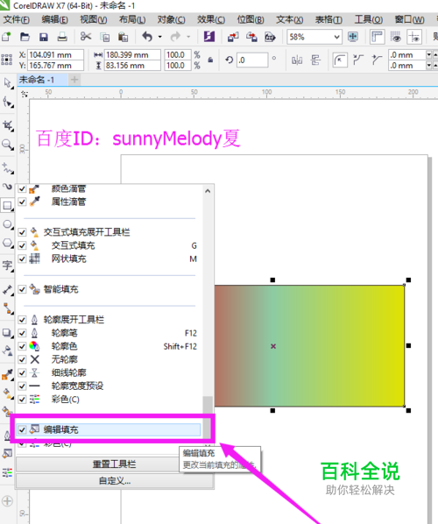Select the Round corner icon
Screen dimensions: 438x524
click(x=340, y=60)
